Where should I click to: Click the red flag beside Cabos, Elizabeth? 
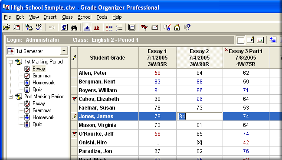coord(74,99)
